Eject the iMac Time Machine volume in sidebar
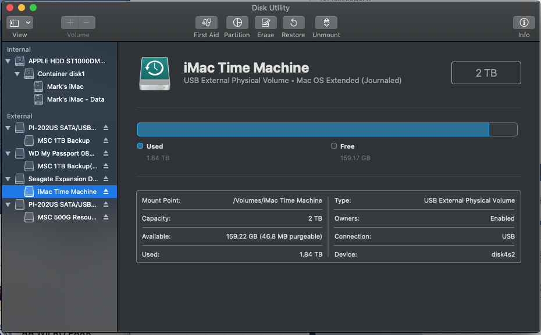The width and height of the screenshot is (541, 335). pos(106,192)
